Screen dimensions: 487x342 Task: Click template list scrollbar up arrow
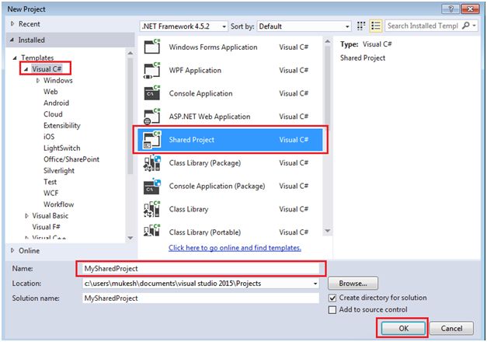point(327,41)
